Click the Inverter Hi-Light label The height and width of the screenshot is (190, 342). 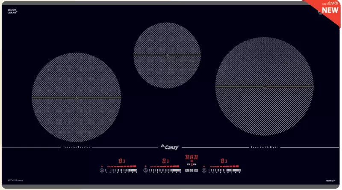coord(264,147)
